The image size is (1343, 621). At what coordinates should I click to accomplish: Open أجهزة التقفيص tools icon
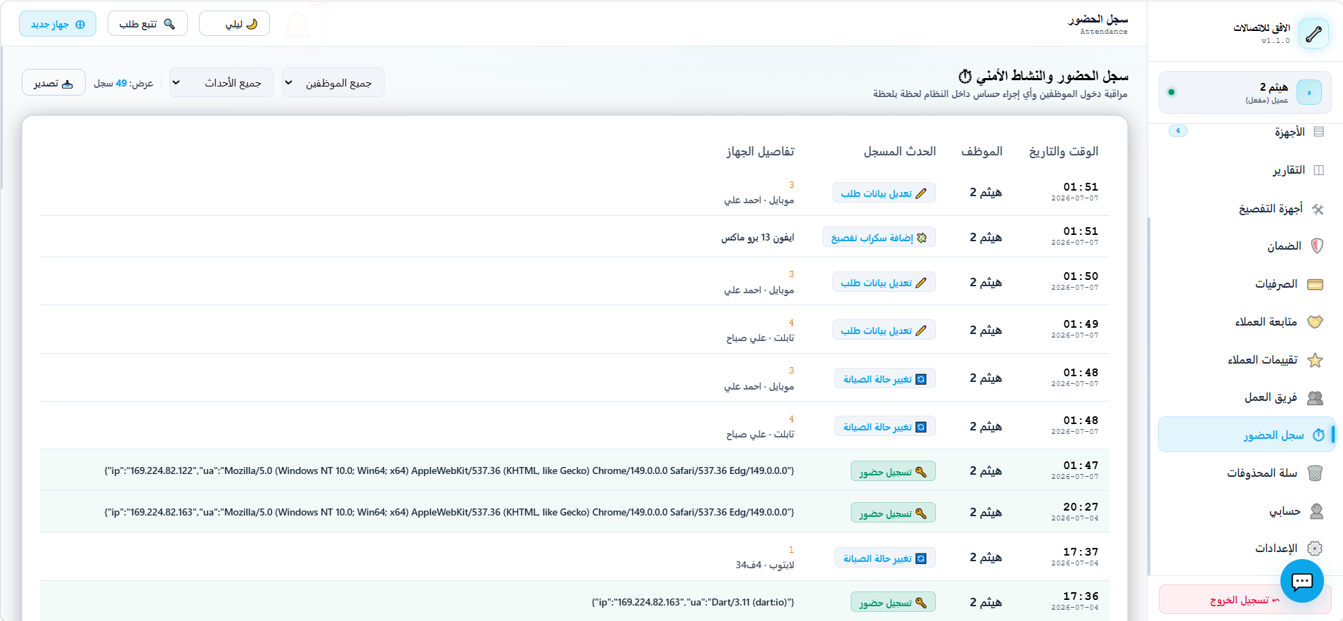click(x=1318, y=209)
